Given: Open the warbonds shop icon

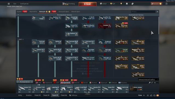Looking at the screenshot, I should 127,4.
